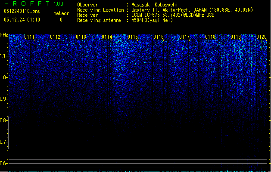This screenshot has height=172, width=271.
Task: Click the 0.6 frequency axis label
Action: (3, 163)
